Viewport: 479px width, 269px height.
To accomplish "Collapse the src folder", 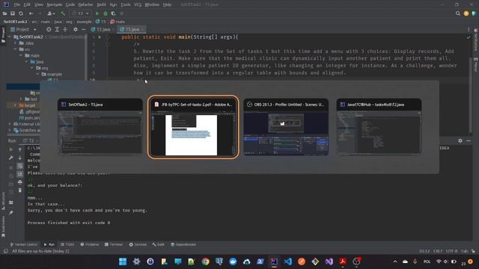I will click(x=15, y=49).
